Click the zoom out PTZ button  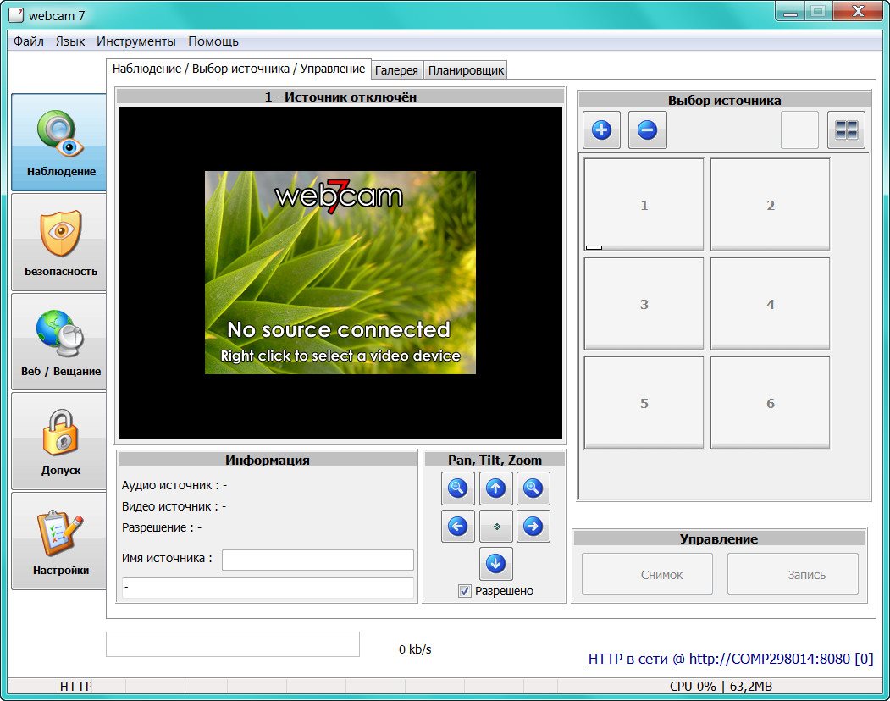click(x=458, y=488)
